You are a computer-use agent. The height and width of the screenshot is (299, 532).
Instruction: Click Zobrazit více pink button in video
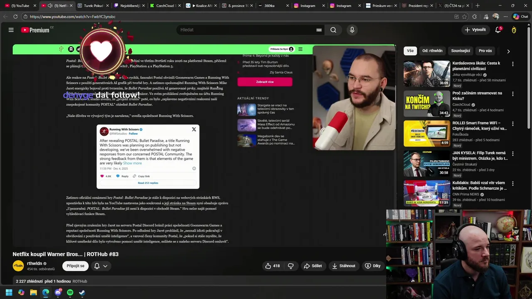pos(265,82)
